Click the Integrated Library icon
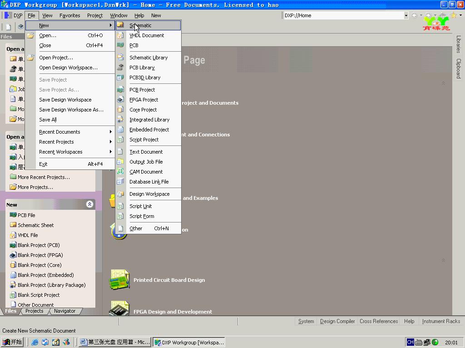This screenshot has height=348, width=465. coord(120,120)
